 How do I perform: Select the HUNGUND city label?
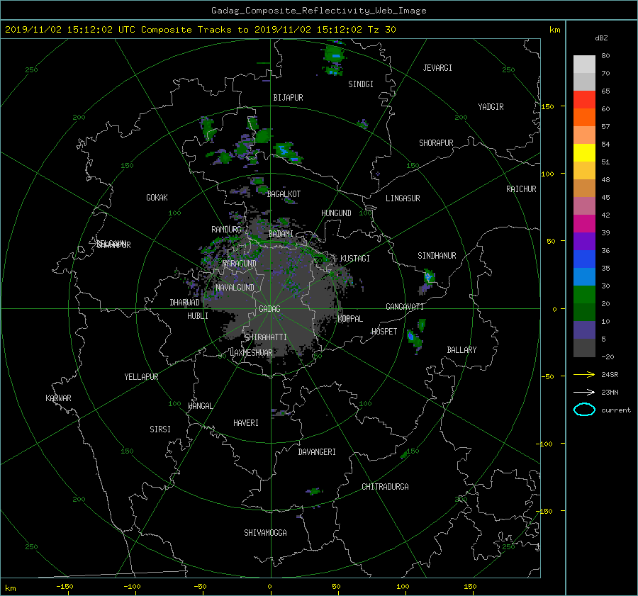tap(336, 213)
